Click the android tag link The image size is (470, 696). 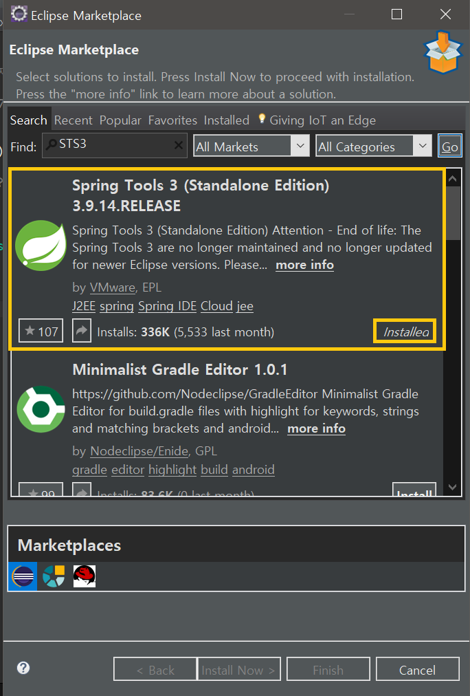253,470
